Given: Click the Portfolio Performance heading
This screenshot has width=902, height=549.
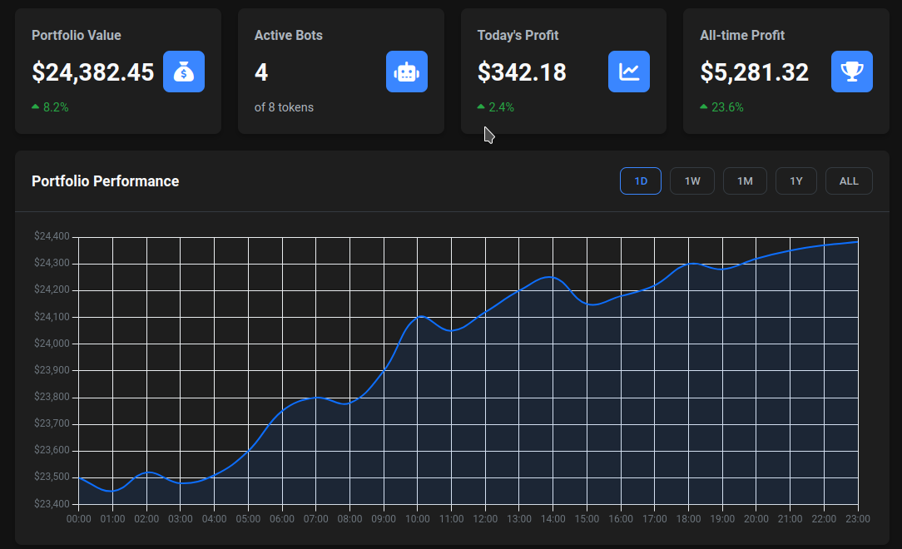Looking at the screenshot, I should click(x=105, y=181).
